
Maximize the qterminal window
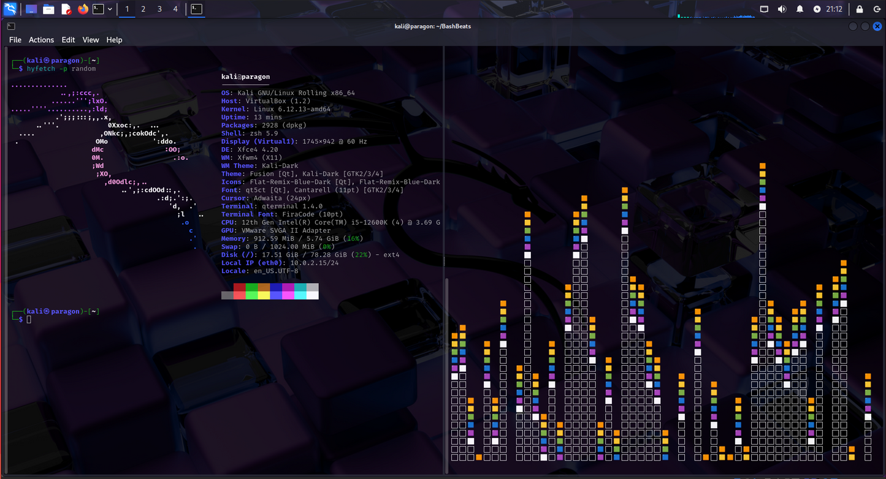pos(865,26)
